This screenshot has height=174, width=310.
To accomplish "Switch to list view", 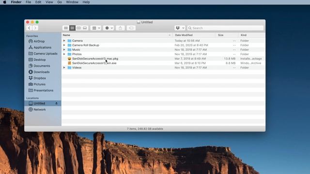I will tap(72, 28).
